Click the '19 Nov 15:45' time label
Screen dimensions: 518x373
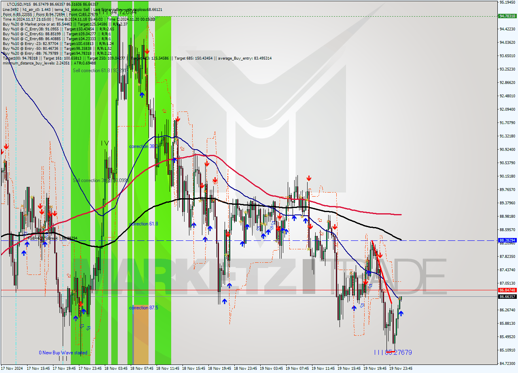pos(349,369)
